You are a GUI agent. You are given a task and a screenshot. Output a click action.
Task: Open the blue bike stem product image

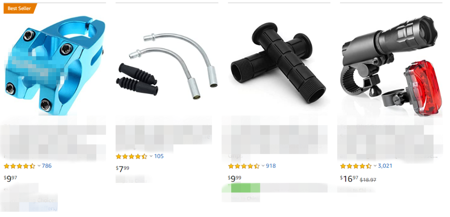click(x=55, y=65)
